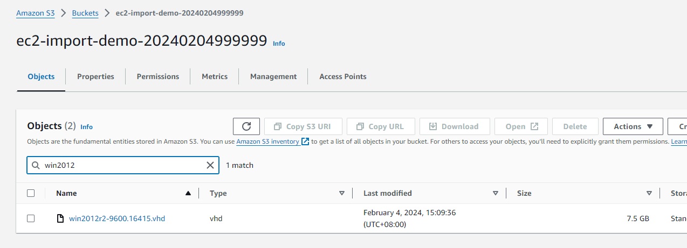Clear the win2012 search with X icon
Screen dimensions: 687x248
click(x=210, y=165)
